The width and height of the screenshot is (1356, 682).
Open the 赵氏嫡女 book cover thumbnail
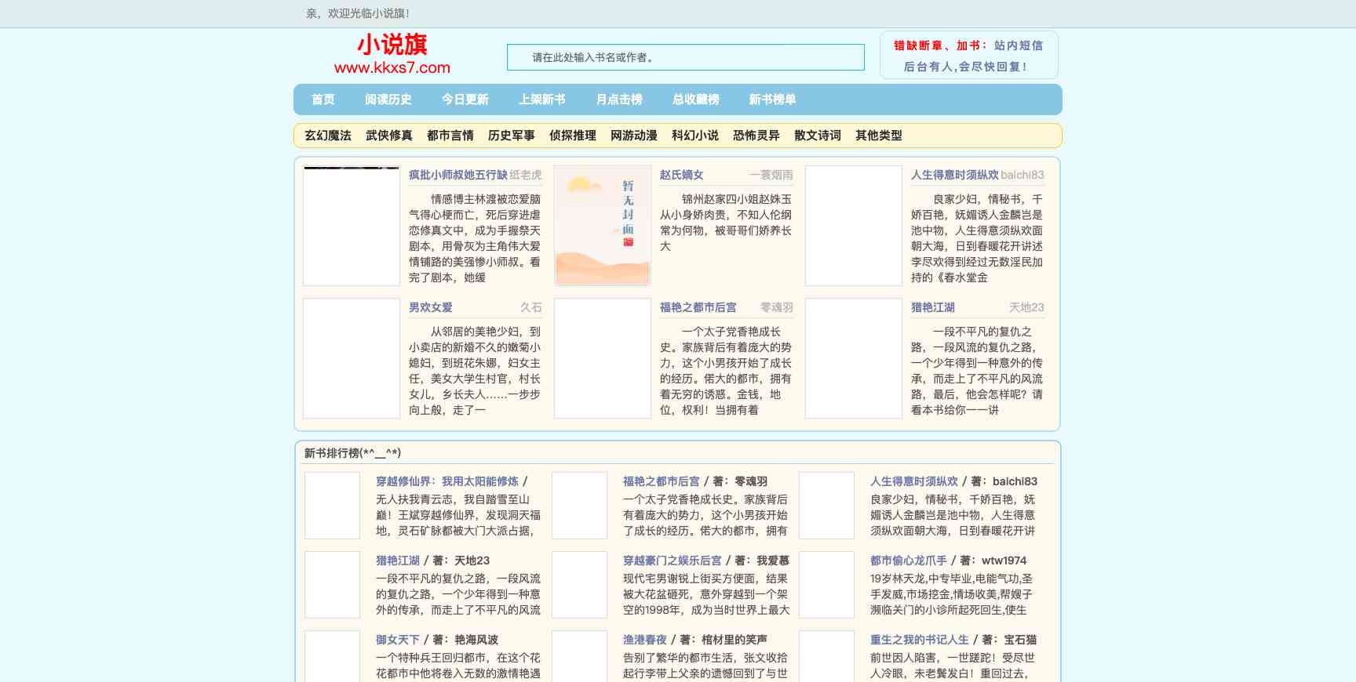coord(603,226)
